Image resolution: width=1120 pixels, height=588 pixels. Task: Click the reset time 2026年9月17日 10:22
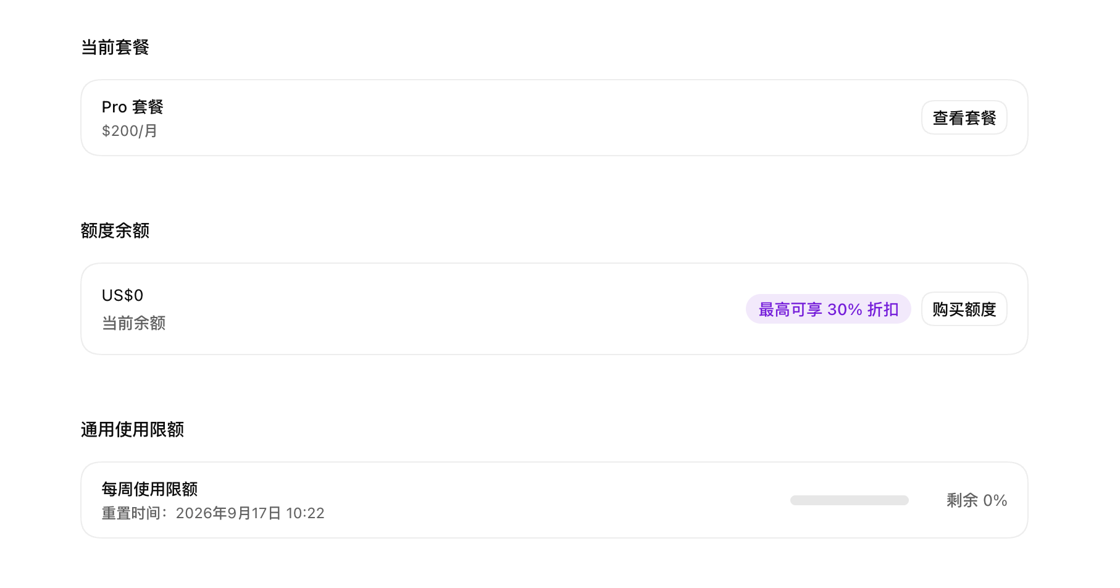click(250, 513)
